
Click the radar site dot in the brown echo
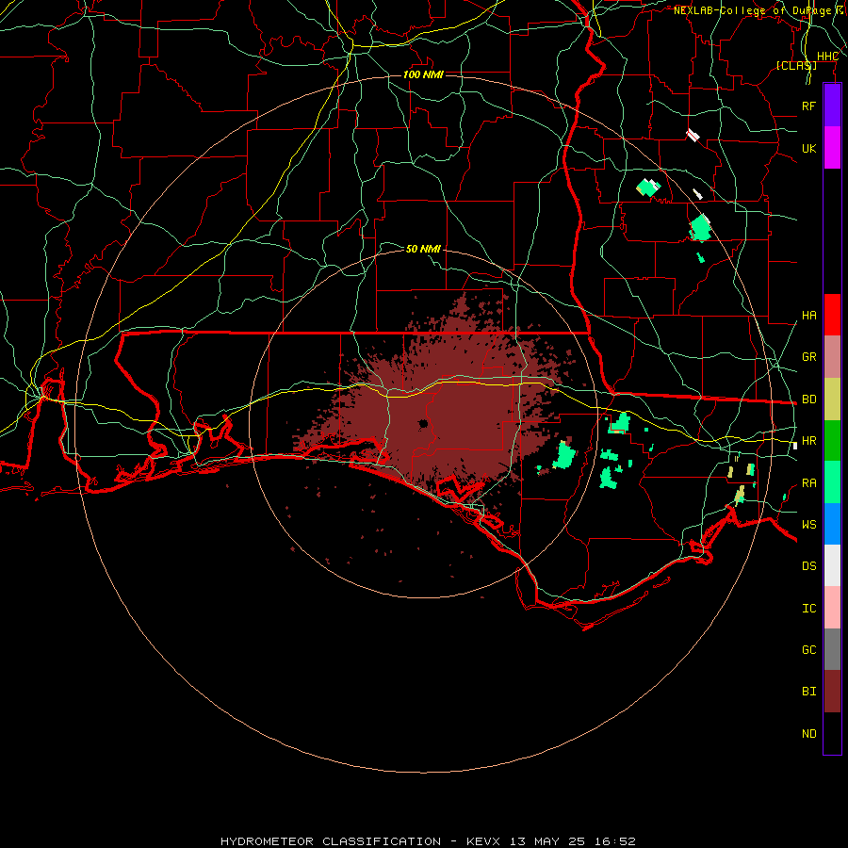point(422,423)
